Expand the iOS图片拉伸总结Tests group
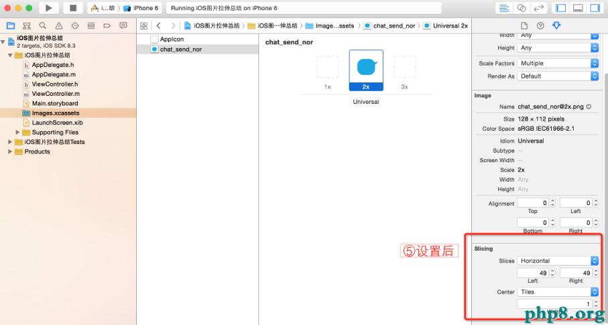The height and width of the screenshot is (325, 608). click(10, 142)
